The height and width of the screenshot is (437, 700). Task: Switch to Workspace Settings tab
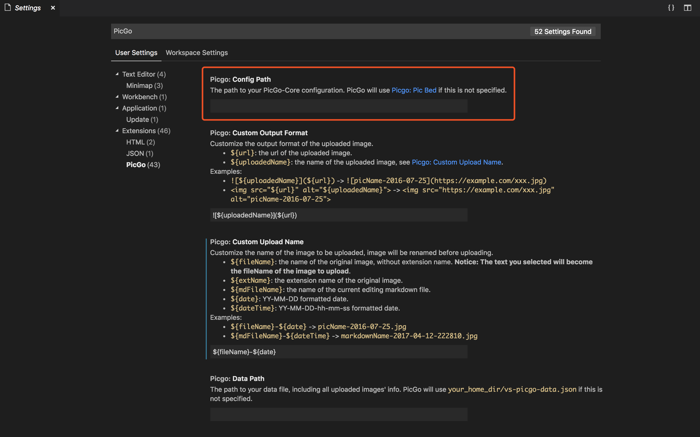tap(197, 53)
